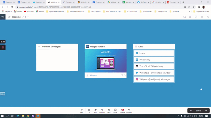Select the List tool icon
The image size is (211, 118).
pos(89,110)
